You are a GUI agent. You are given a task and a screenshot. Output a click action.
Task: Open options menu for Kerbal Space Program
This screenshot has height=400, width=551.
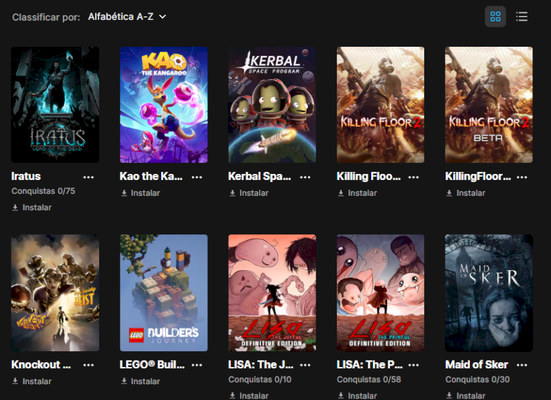point(305,177)
